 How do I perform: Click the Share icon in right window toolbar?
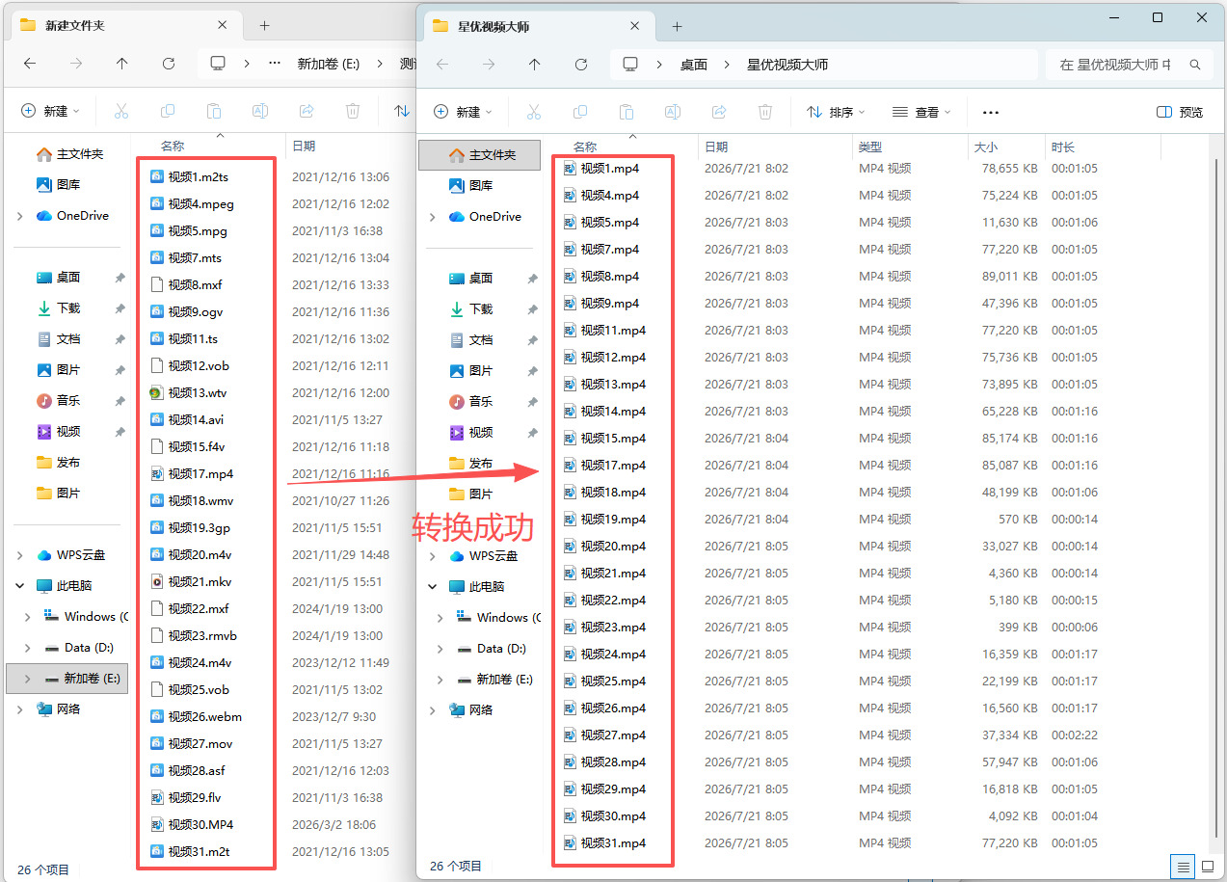click(719, 112)
